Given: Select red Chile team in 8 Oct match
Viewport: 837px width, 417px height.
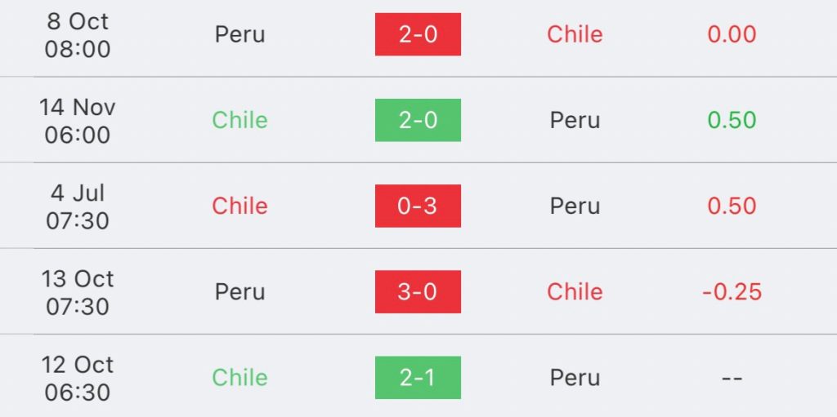Looking at the screenshot, I should (575, 34).
